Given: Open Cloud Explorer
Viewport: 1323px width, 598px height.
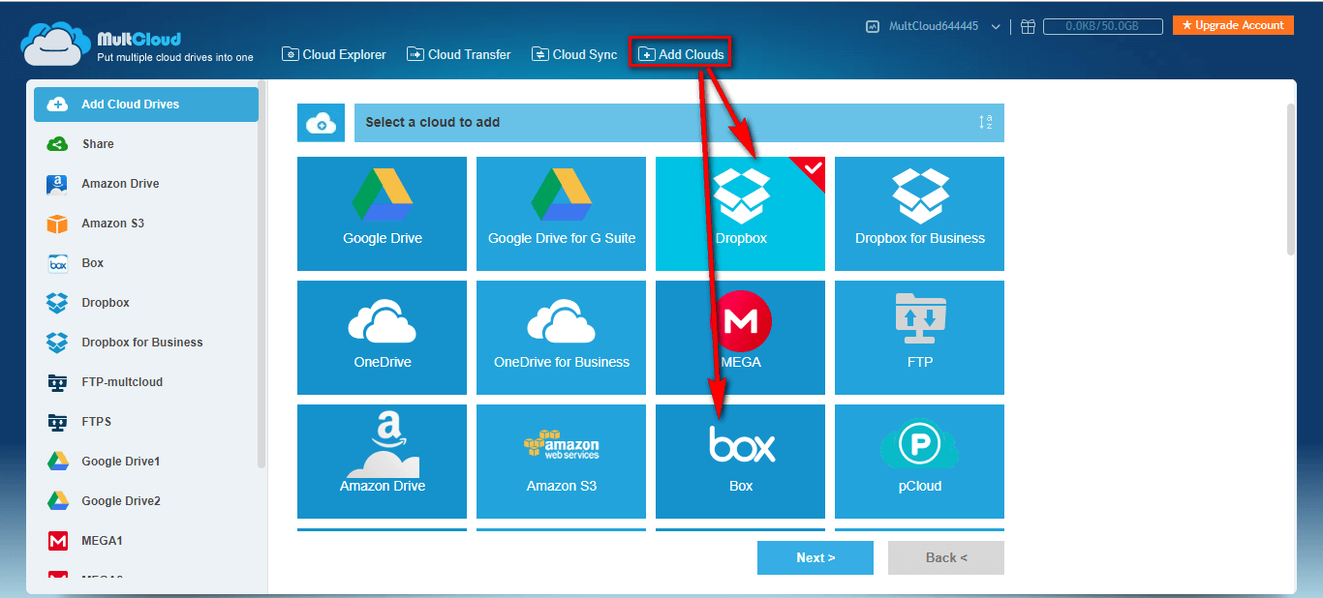Looking at the screenshot, I should pos(334,54).
